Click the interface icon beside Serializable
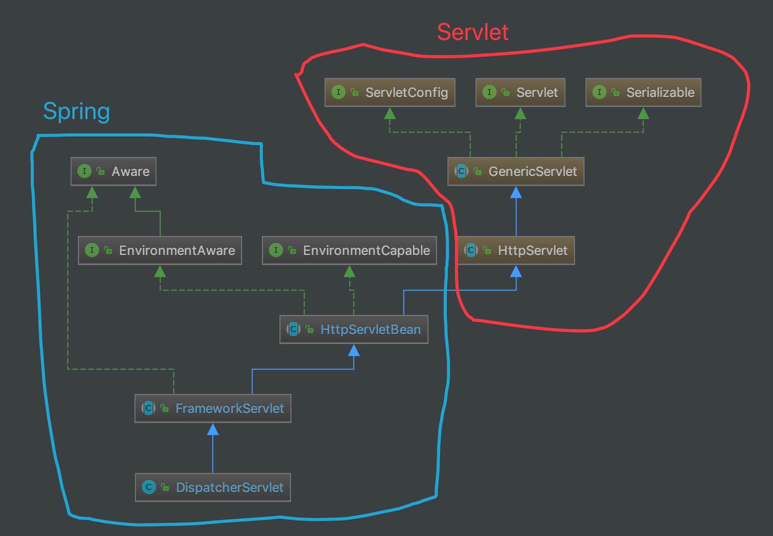Viewport: 773px width, 536px height. tap(599, 92)
